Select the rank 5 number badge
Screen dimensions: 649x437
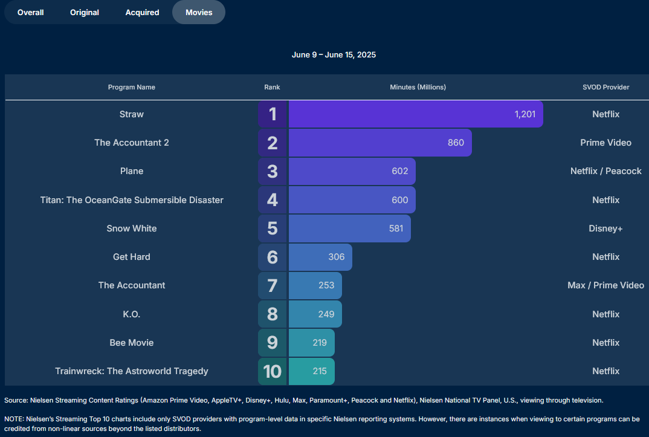coord(273,228)
